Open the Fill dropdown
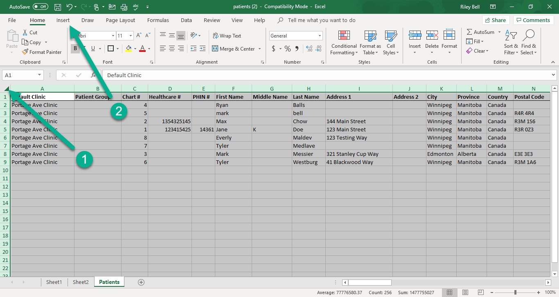559x297 pixels. (x=475, y=41)
